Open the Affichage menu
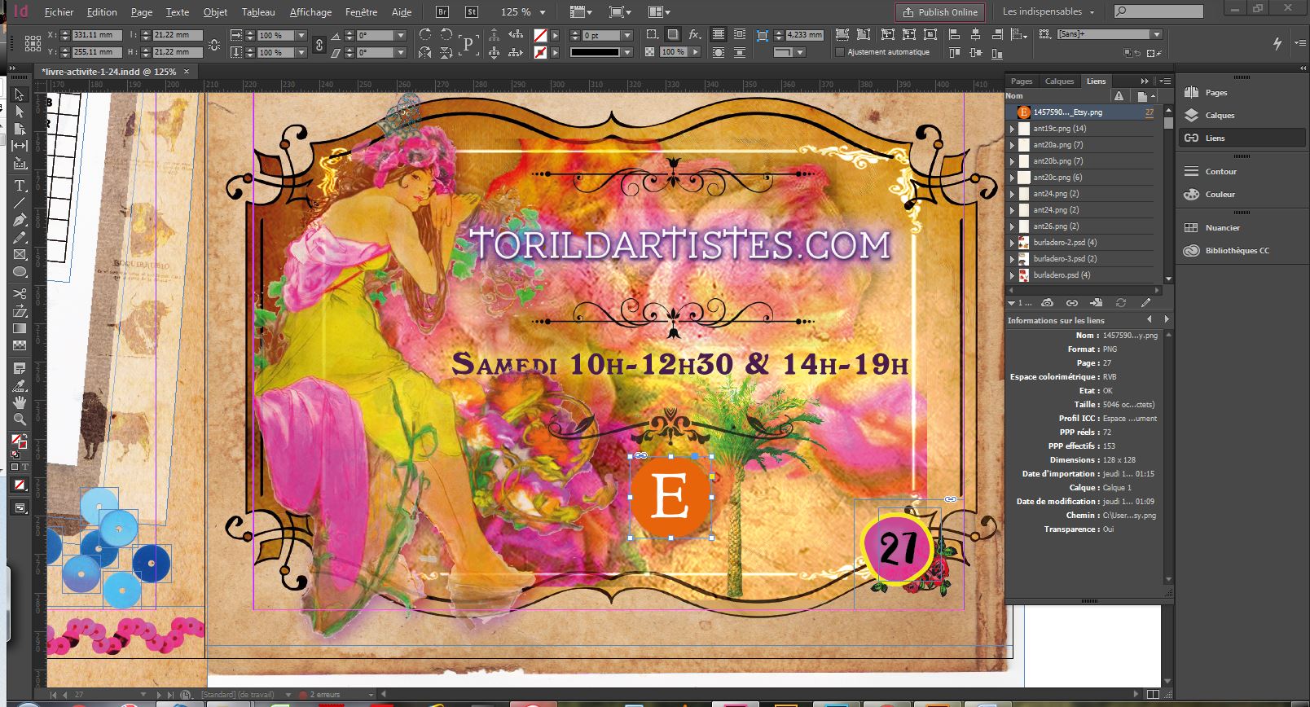 [310, 12]
